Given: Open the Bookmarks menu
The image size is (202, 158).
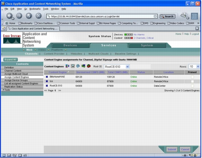Looking at the screenshot, I should pyautogui.click(x=35, y=9).
